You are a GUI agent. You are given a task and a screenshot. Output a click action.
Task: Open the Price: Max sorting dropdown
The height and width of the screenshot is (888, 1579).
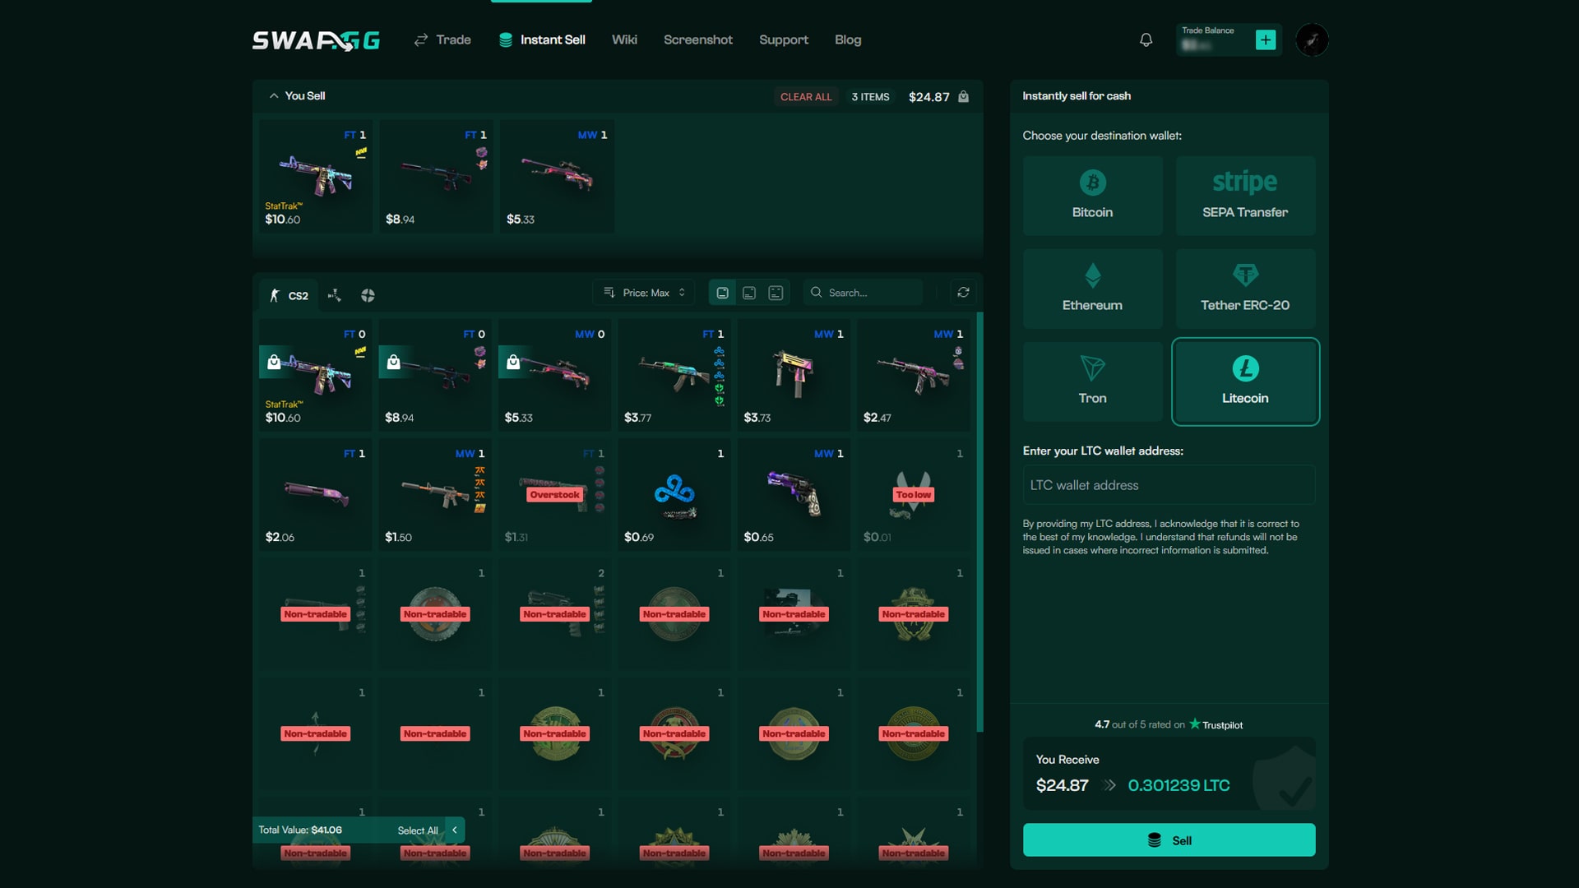[x=644, y=292]
